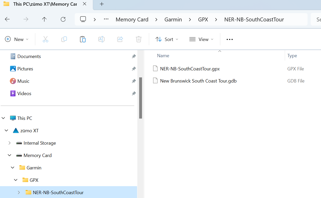Click GDB File type cell

click(296, 81)
